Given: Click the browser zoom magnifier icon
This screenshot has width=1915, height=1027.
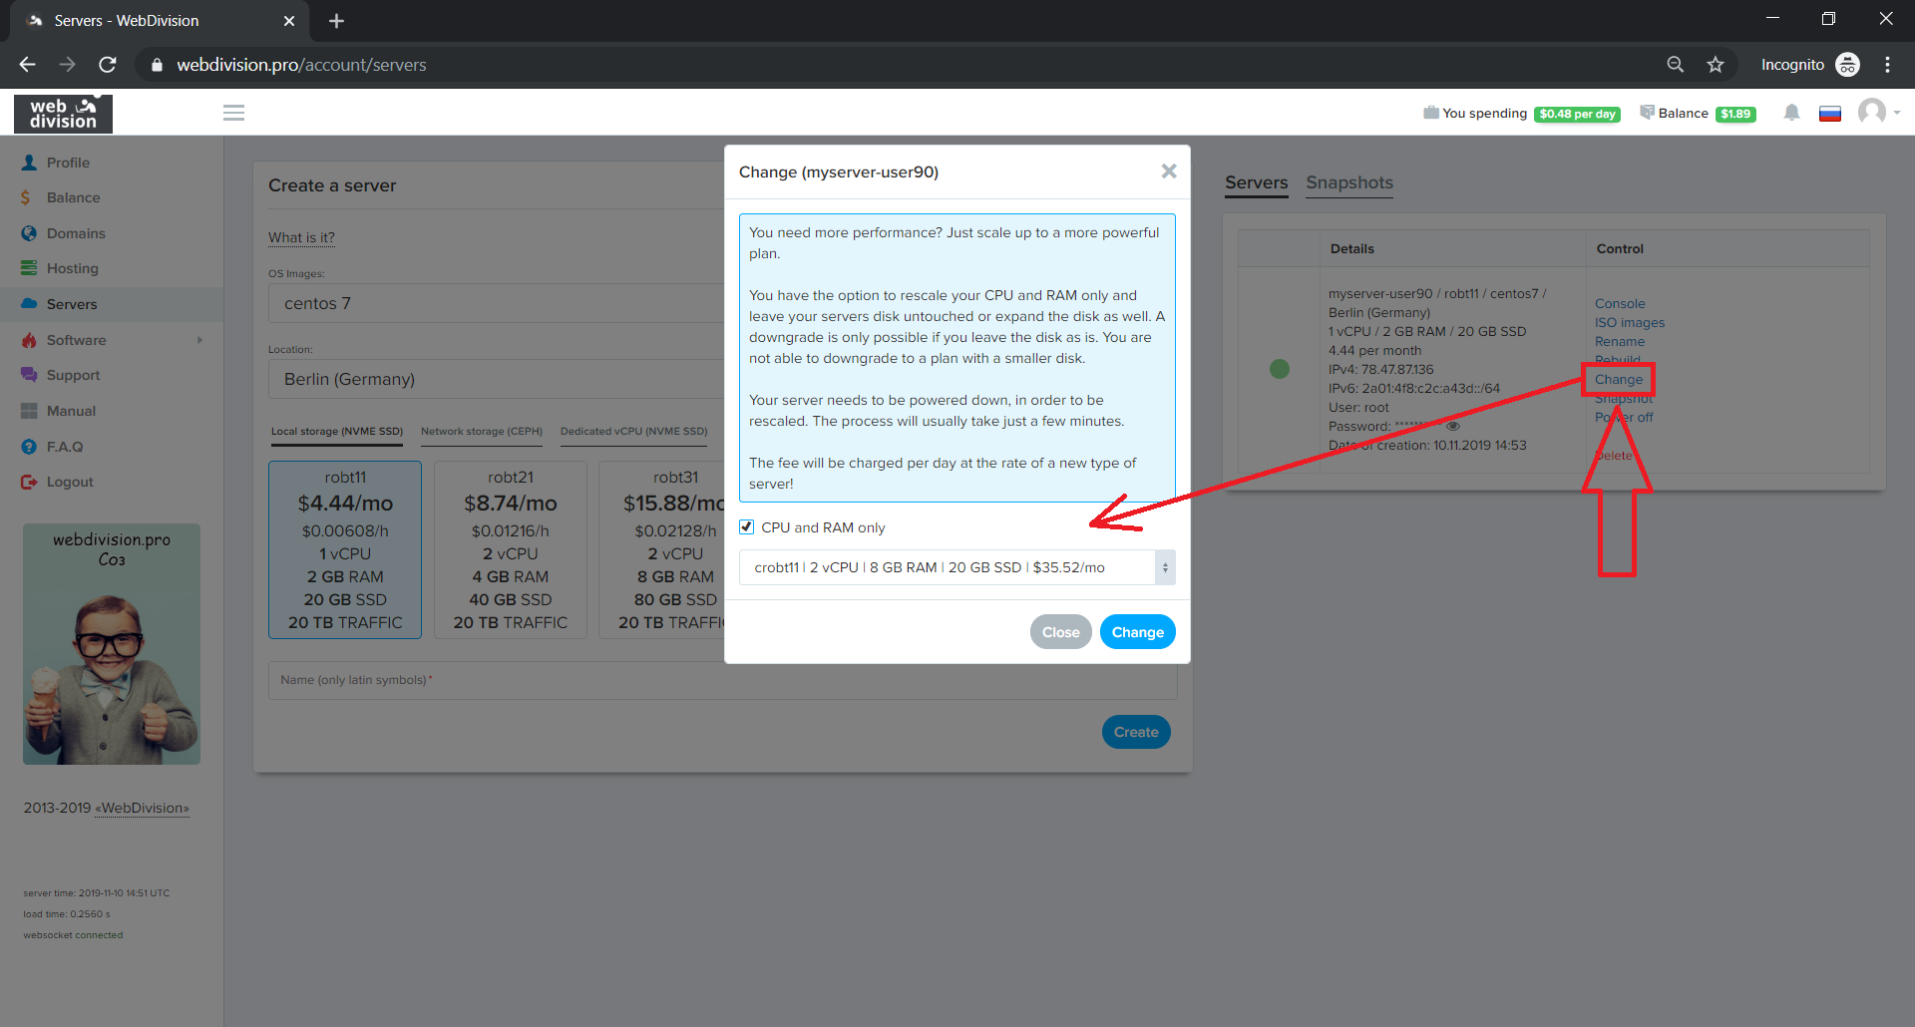Looking at the screenshot, I should 1676,65.
